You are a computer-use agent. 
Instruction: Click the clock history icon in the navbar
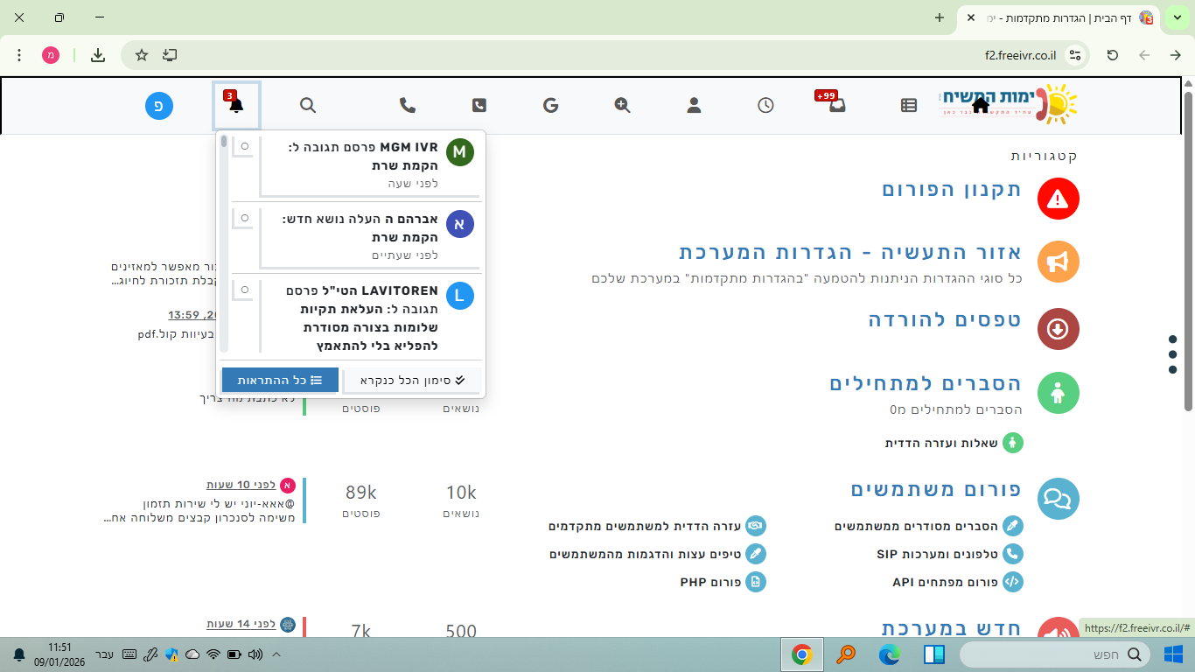pos(765,105)
